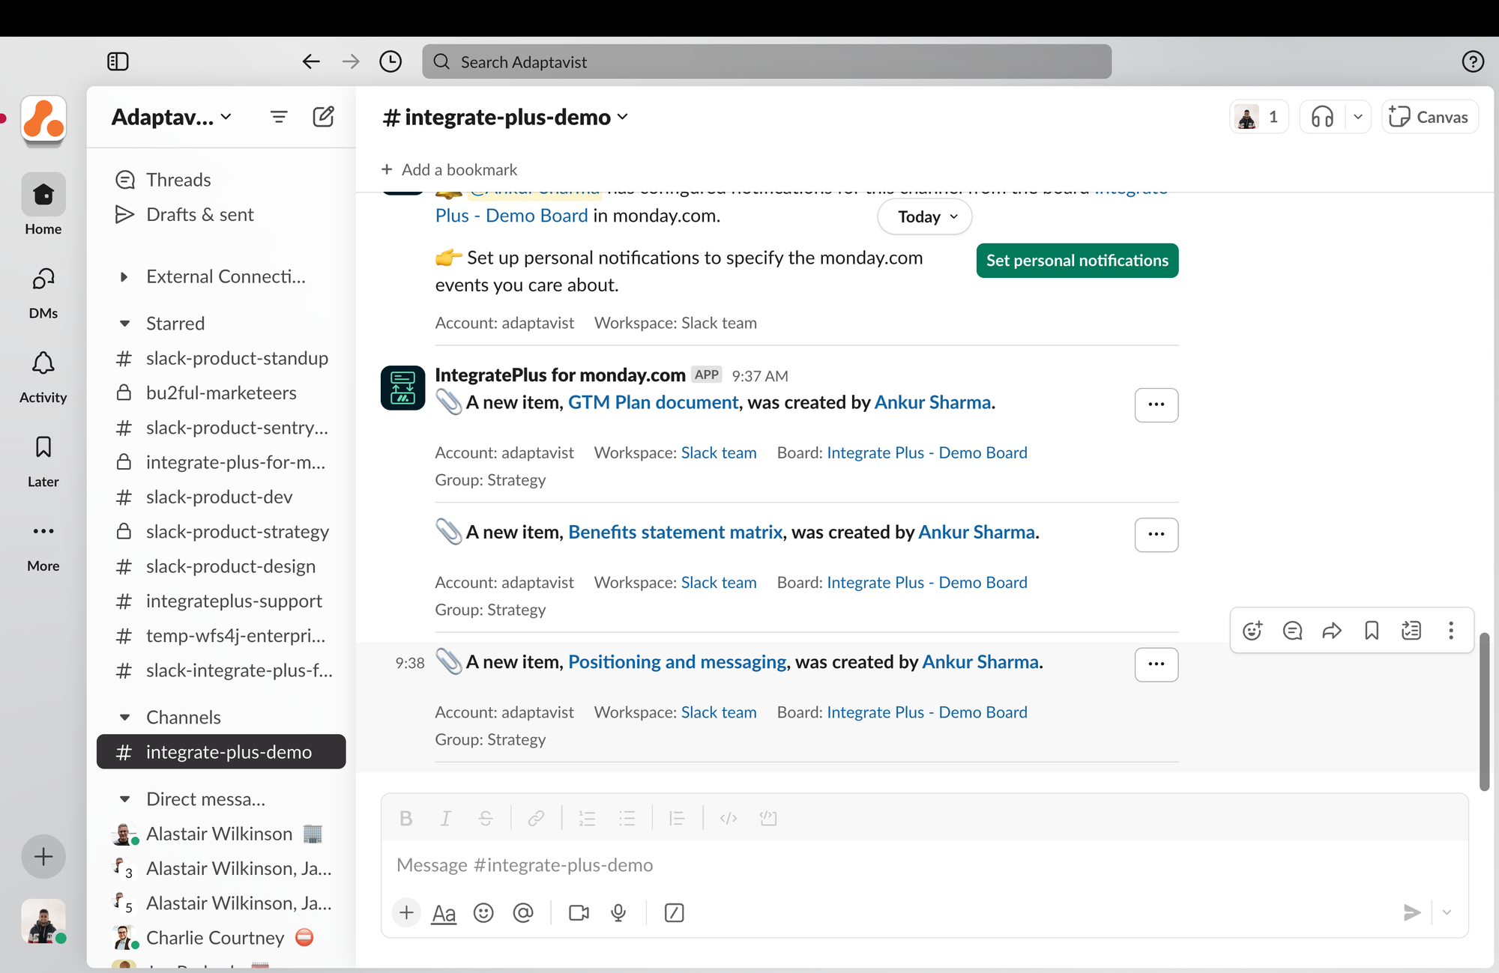Collapse the Channels section
1499x973 pixels.
124,718
